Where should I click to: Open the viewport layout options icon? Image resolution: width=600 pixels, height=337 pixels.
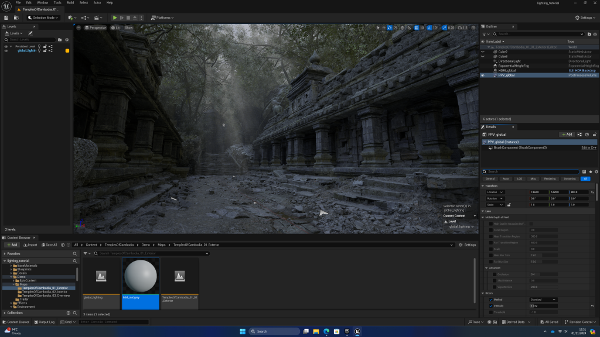tap(473, 28)
